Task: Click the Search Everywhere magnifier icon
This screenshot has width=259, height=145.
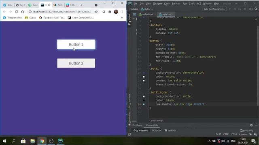Action: 256,9
